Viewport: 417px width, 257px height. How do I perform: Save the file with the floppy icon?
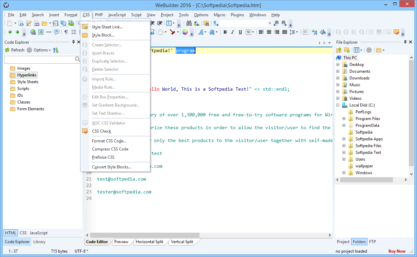[x=56, y=23]
